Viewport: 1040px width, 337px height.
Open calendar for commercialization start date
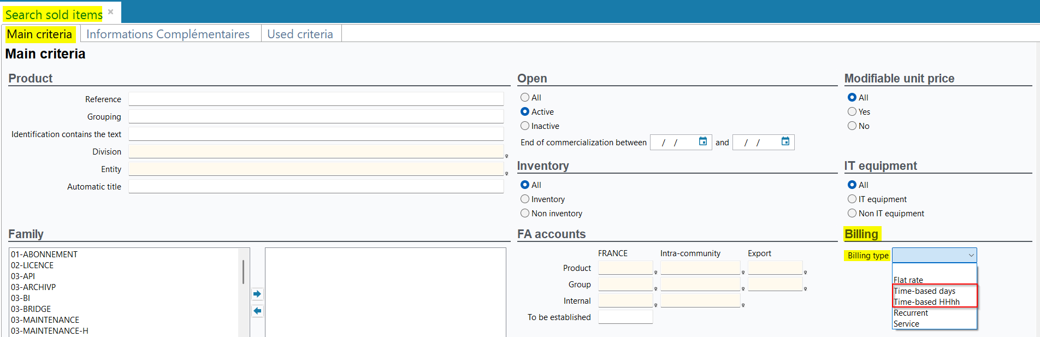pyautogui.click(x=703, y=141)
